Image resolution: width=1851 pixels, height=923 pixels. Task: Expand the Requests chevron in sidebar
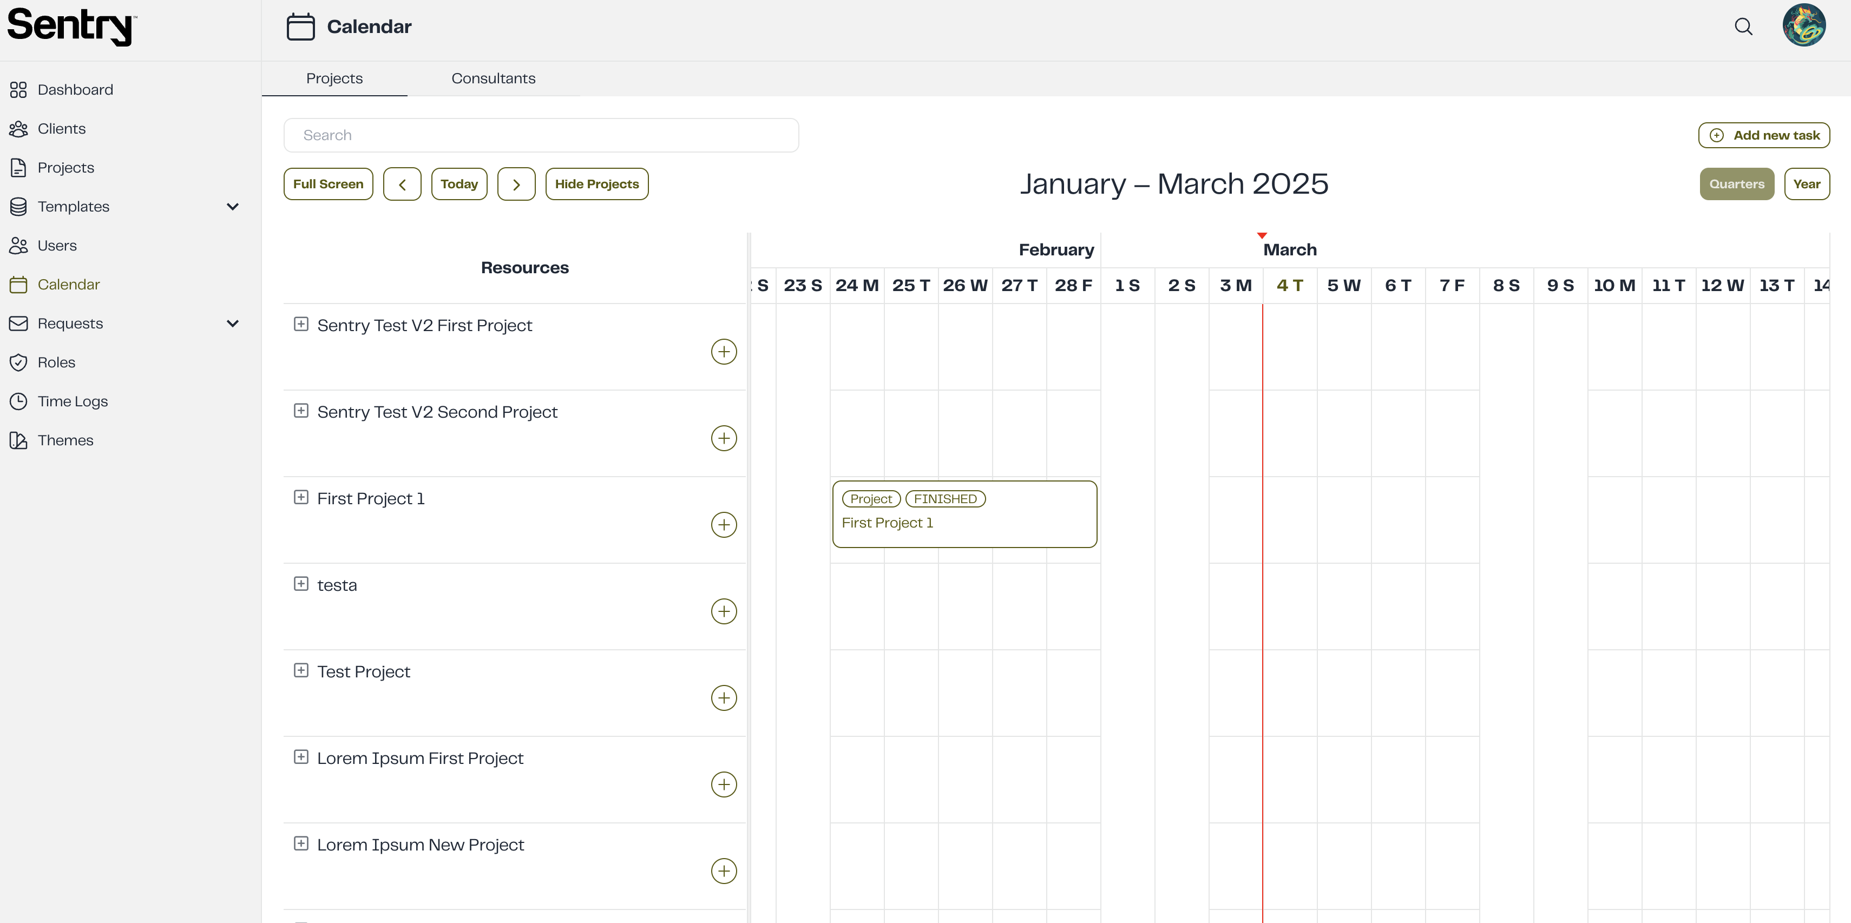click(232, 323)
